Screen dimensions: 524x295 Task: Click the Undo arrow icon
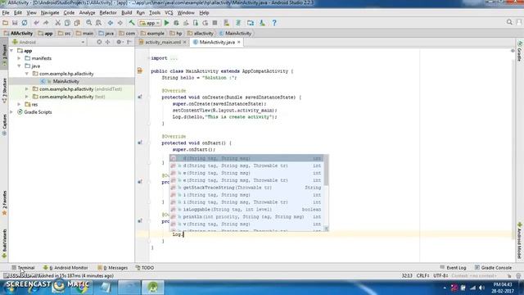[x=36, y=23]
